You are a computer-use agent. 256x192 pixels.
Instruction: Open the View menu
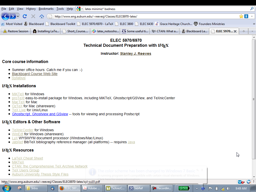tap(20, 9)
